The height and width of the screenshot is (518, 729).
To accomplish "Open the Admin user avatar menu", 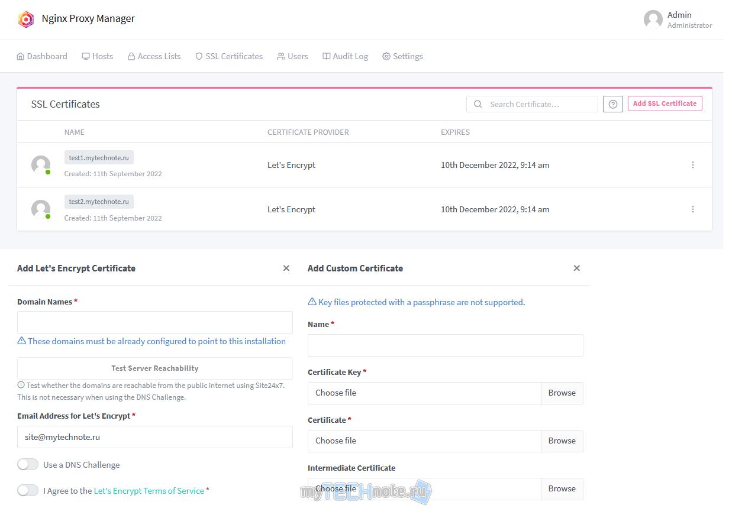I will click(653, 20).
